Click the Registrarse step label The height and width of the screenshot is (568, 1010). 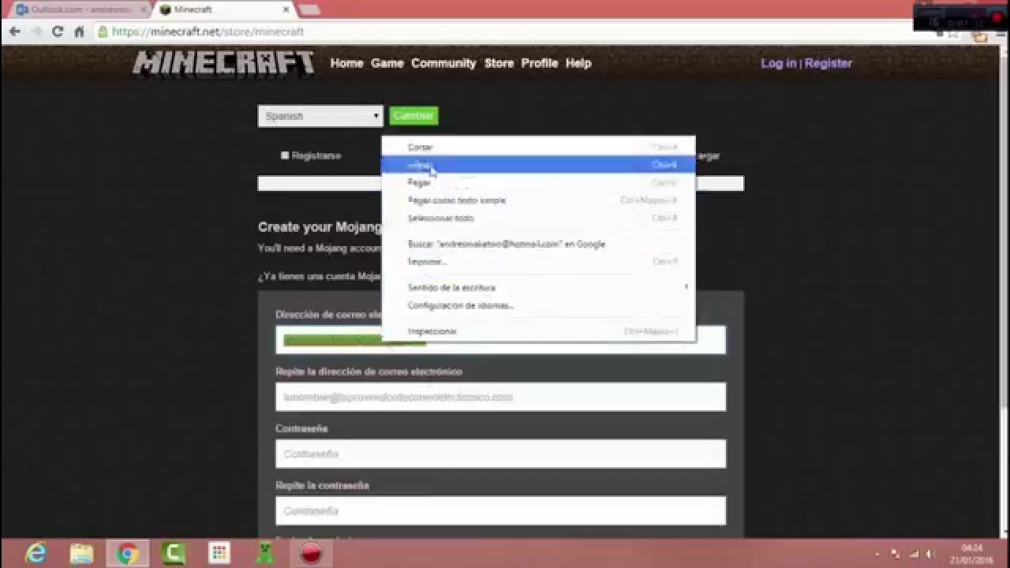click(316, 155)
